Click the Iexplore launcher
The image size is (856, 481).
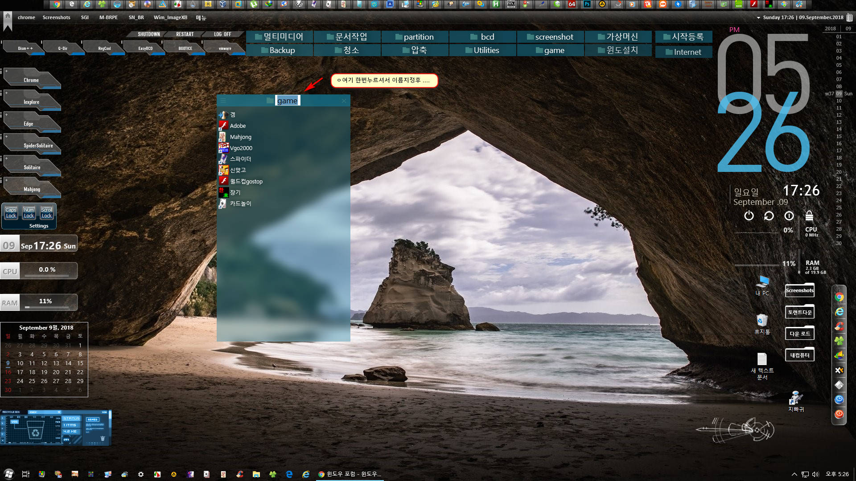coord(32,100)
